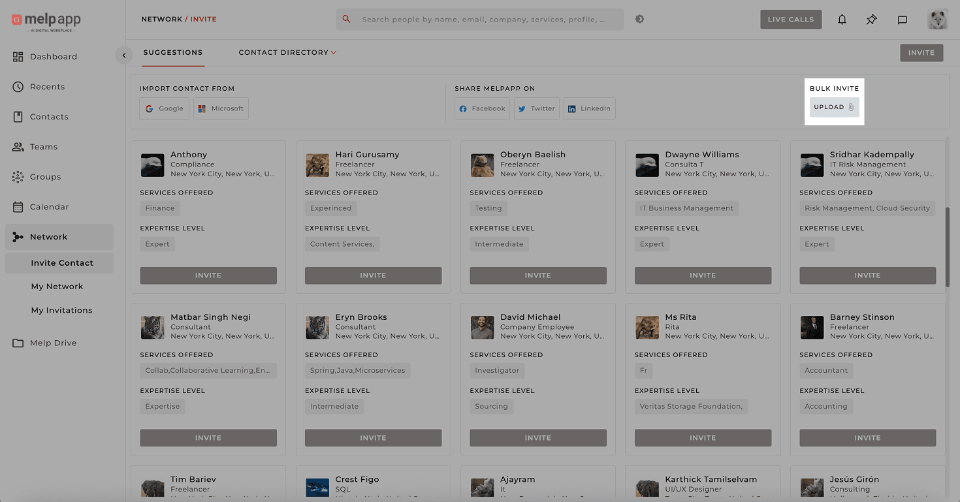The image size is (960, 502).
Task: Open My Invitations in the sidebar
Action: click(x=62, y=310)
